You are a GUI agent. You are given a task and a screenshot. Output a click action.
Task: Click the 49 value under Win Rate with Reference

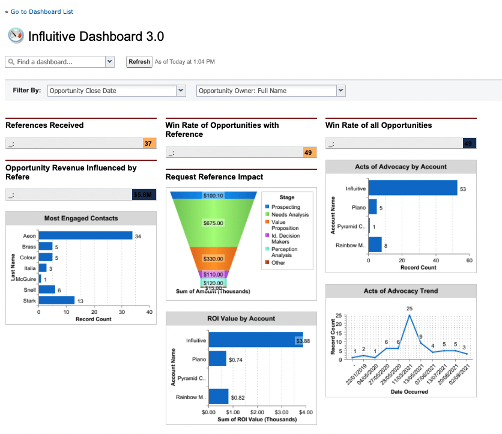(x=310, y=152)
